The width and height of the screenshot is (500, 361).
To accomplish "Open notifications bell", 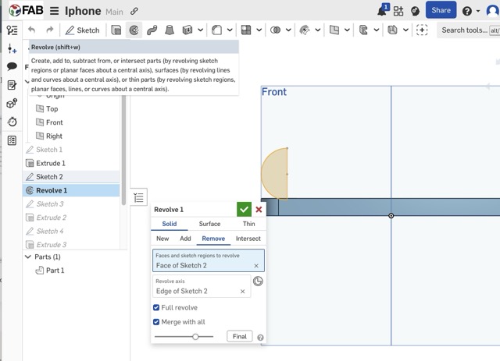I will coord(382,11).
